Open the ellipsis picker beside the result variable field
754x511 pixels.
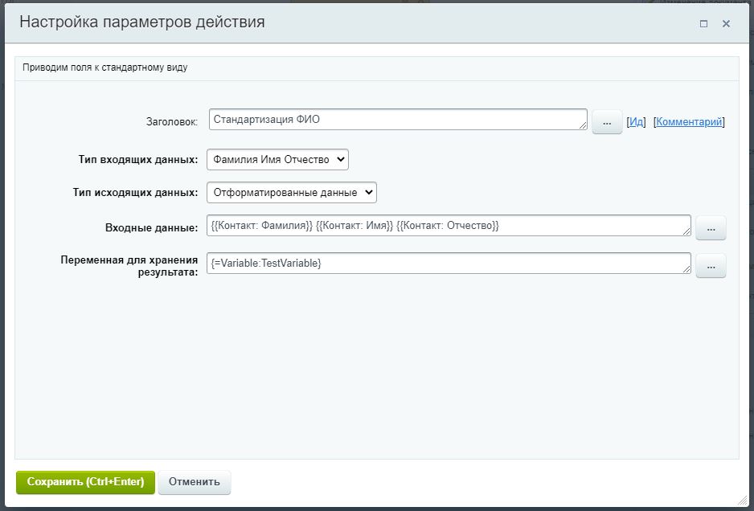click(x=711, y=265)
